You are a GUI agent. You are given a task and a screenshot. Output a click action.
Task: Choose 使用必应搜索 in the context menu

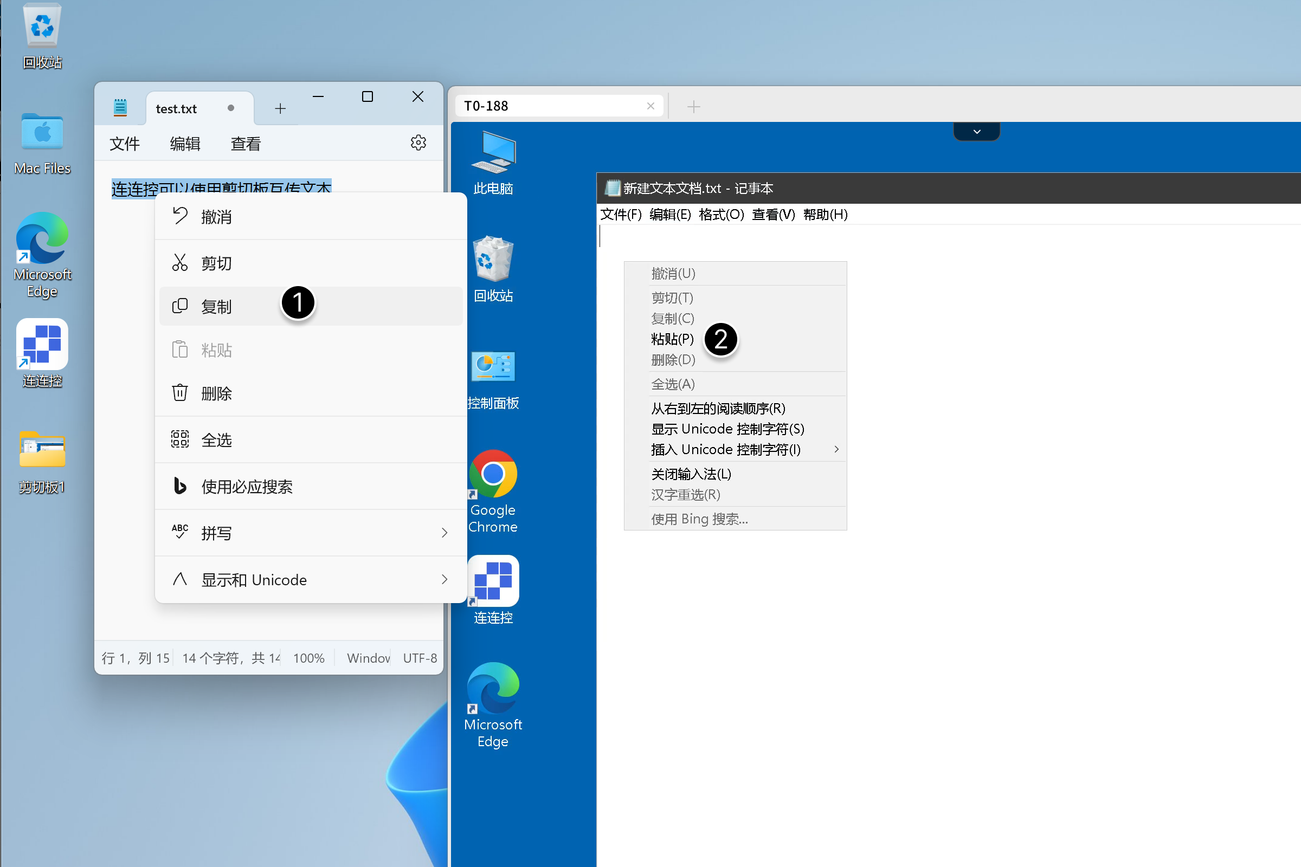(311, 486)
